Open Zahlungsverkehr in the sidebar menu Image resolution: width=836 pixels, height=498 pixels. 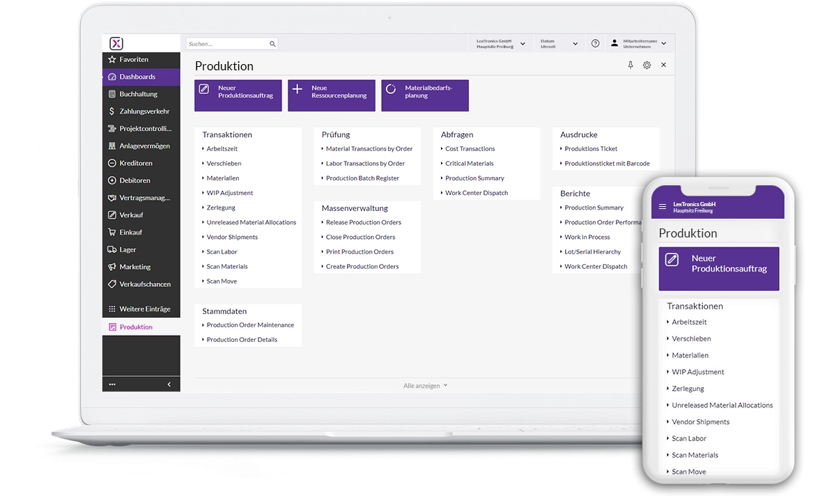(x=144, y=111)
